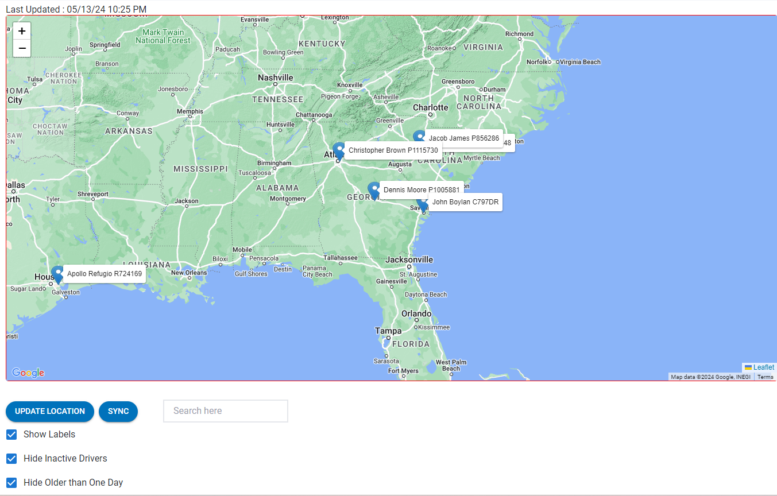Toggle the Hide Inactive Drivers checkbox

click(x=11, y=459)
